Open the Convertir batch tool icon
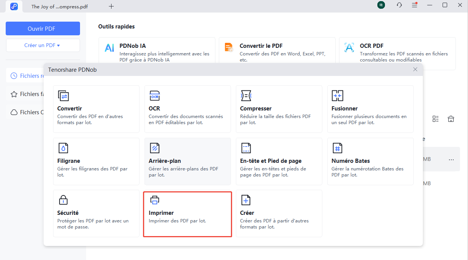468x260 pixels. coord(63,96)
